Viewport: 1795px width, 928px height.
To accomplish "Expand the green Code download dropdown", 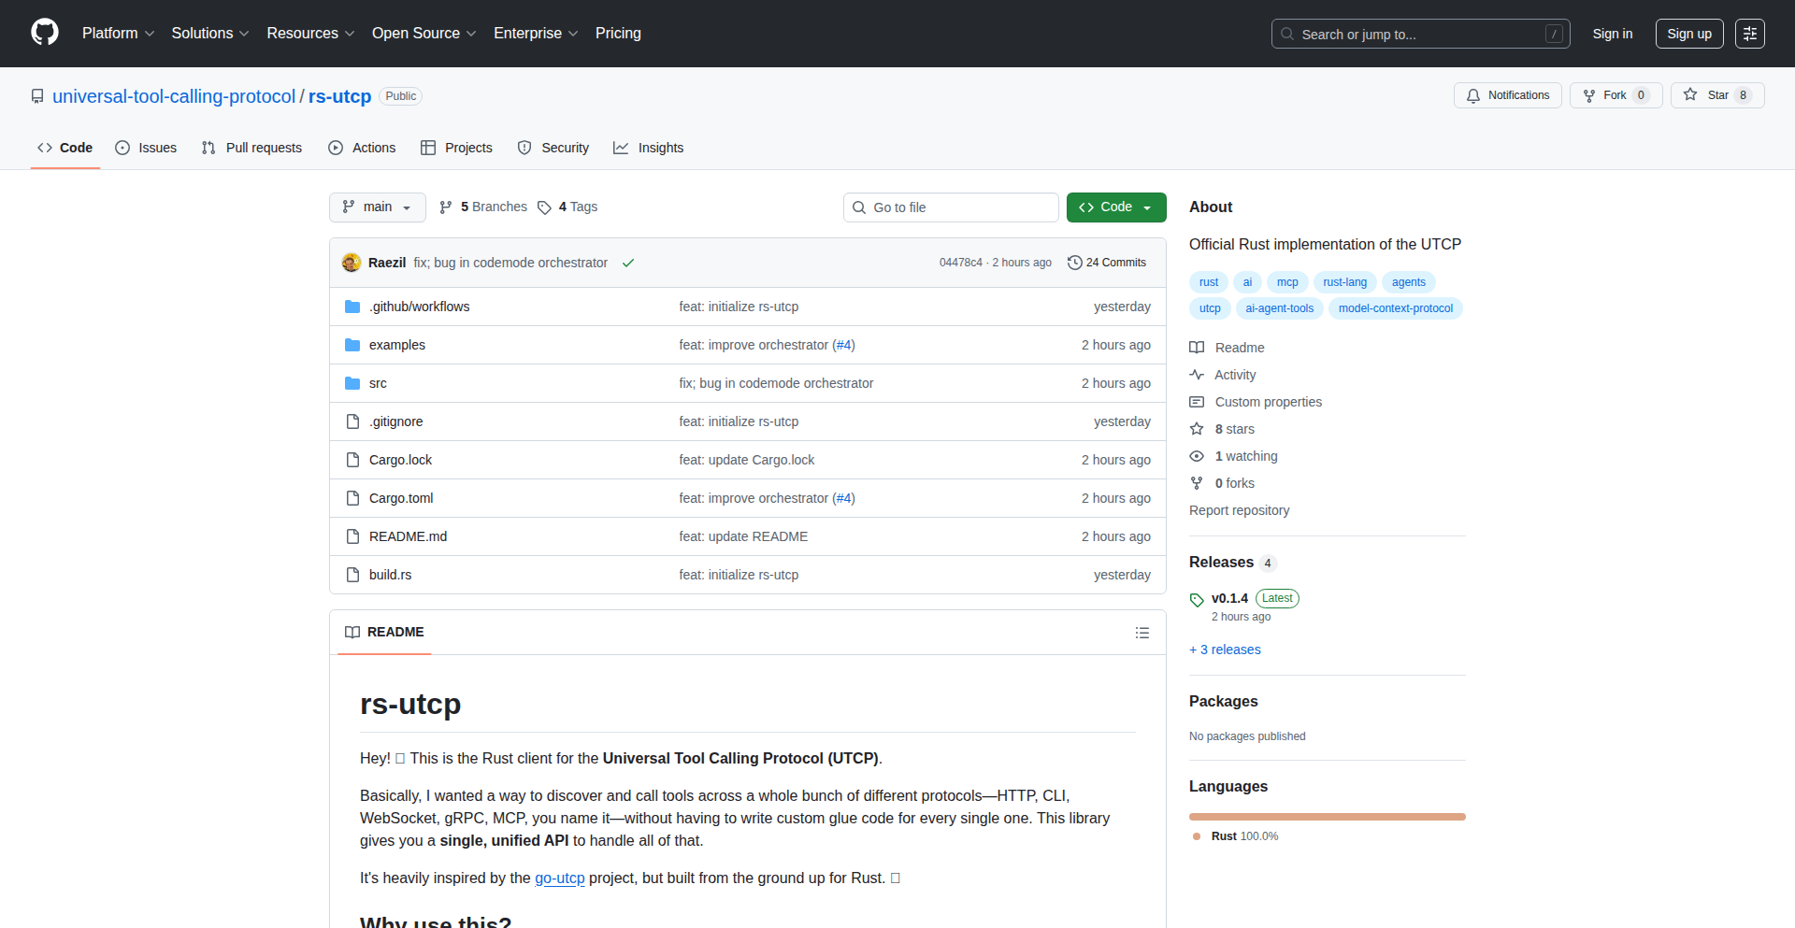I will (x=1148, y=207).
